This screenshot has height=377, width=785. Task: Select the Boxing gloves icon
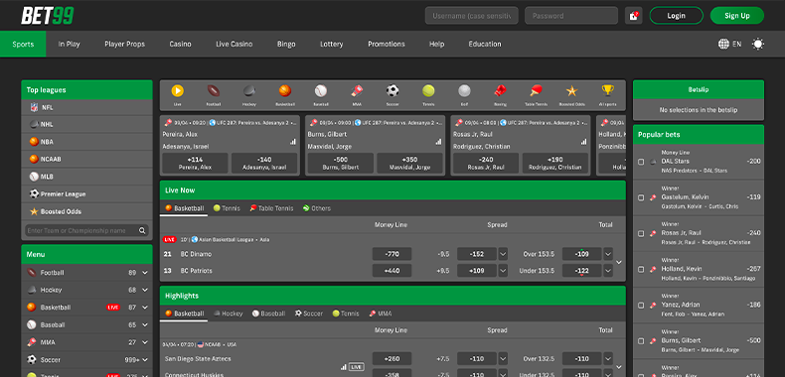tap(500, 91)
